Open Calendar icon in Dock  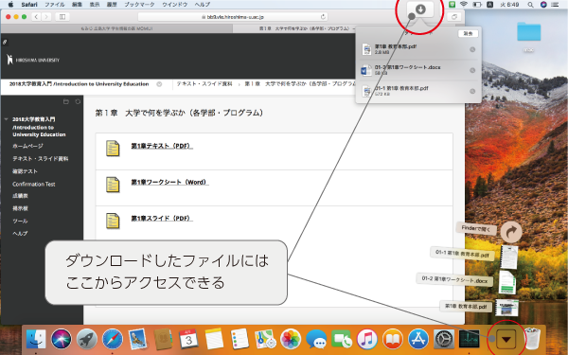(188, 340)
